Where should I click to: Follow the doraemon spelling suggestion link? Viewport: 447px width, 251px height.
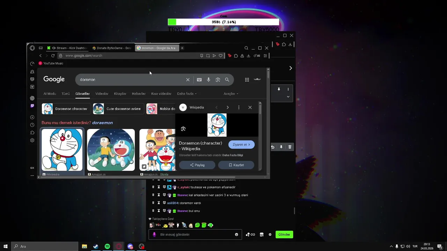point(102,123)
